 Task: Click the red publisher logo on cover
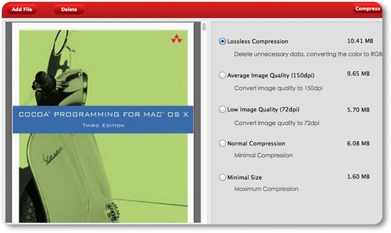click(176, 39)
